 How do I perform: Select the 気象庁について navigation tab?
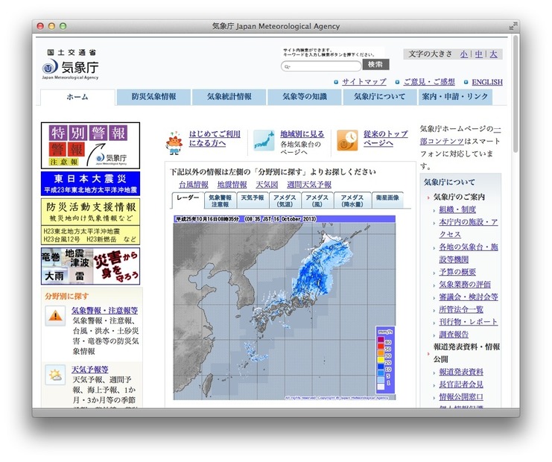pyautogui.click(x=380, y=97)
